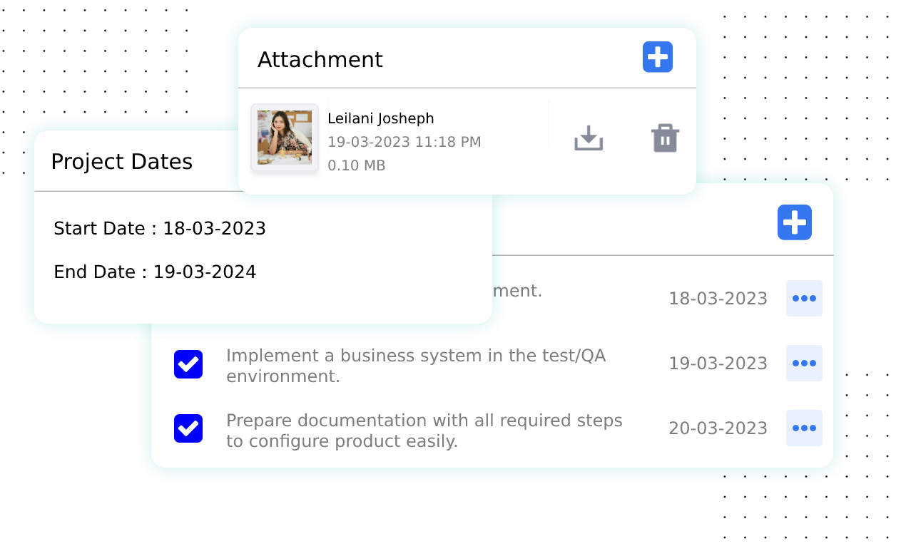Image resolution: width=906 pixels, height=556 pixels.
Task: Click the 20-03-2023 task due date
Action: coord(718,428)
